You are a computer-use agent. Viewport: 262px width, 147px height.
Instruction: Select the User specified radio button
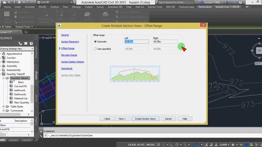click(x=95, y=49)
